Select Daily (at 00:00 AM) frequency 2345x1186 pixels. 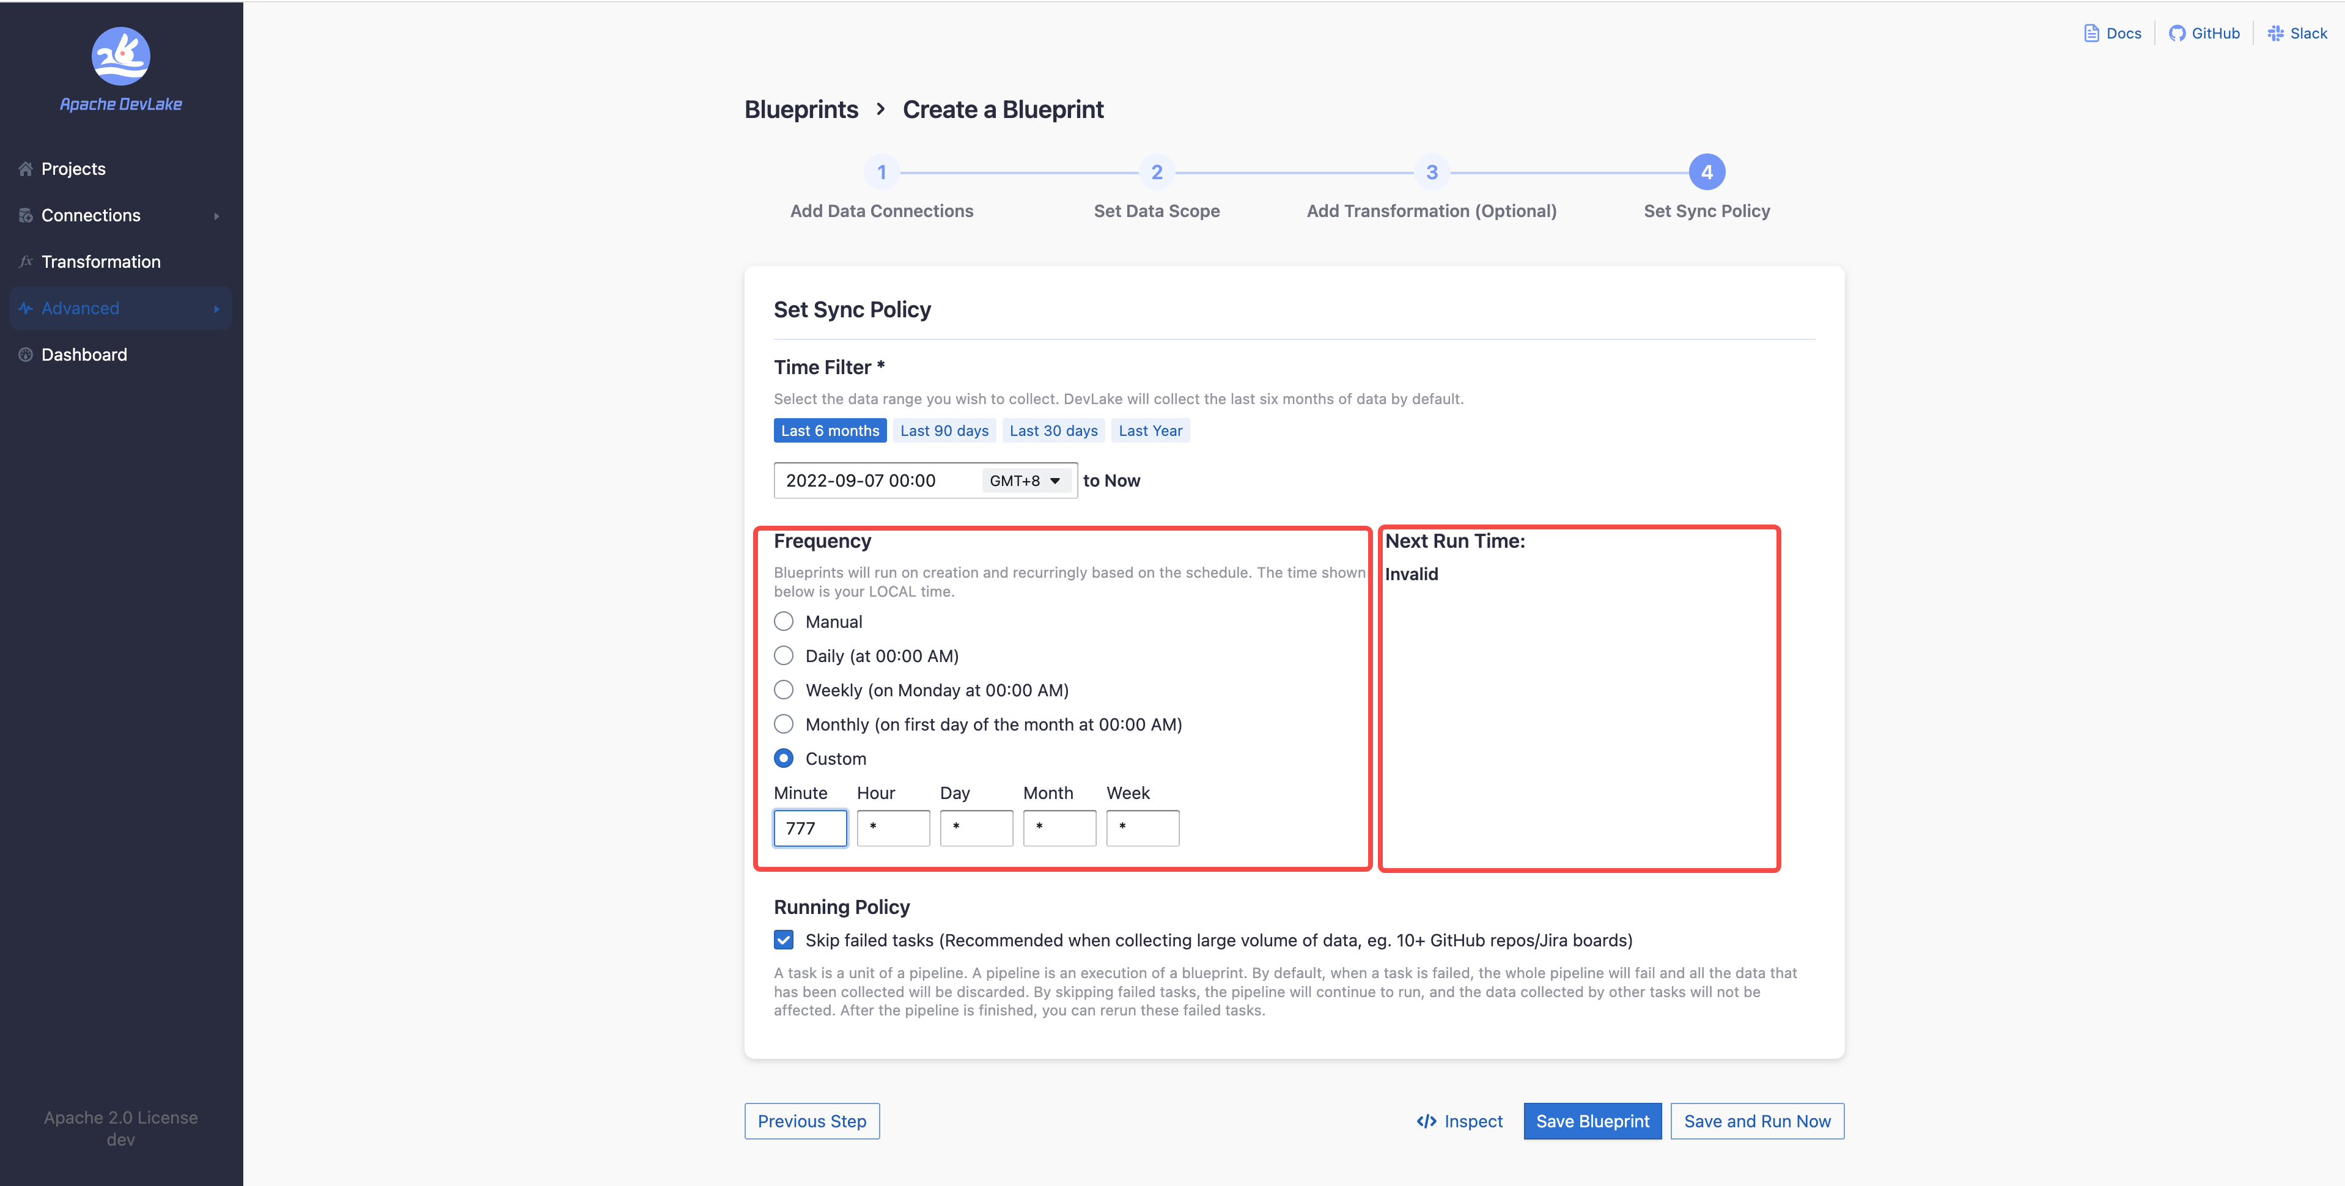(784, 656)
